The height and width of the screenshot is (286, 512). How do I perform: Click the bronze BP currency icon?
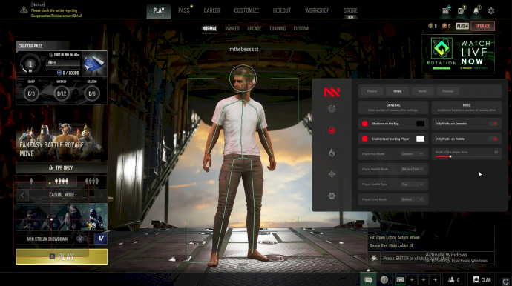coord(444,26)
